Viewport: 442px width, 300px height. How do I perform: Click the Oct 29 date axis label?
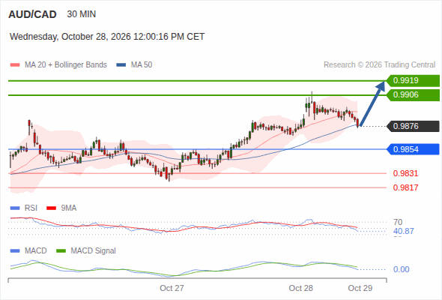(360, 288)
